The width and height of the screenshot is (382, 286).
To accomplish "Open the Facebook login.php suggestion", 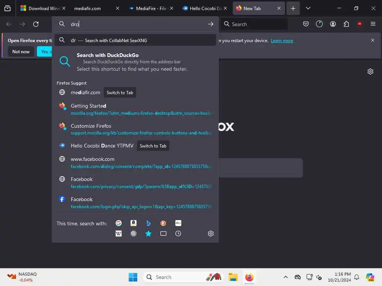I will (x=135, y=203).
